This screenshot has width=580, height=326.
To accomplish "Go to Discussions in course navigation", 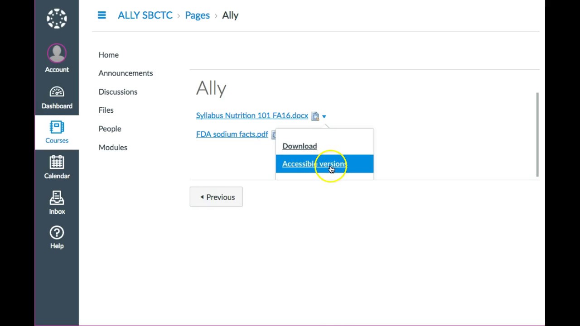I will tap(118, 91).
